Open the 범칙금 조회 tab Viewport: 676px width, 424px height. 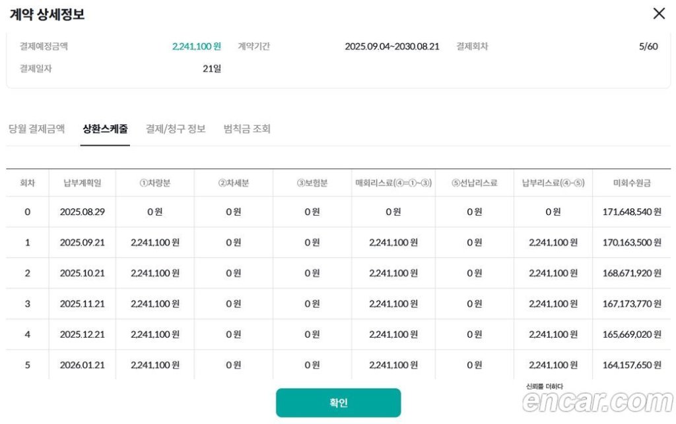(x=247, y=129)
